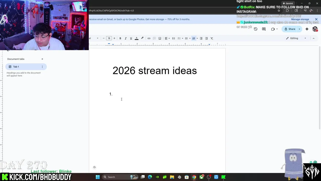Open the text alignment dropdown

tap(167, 38)
